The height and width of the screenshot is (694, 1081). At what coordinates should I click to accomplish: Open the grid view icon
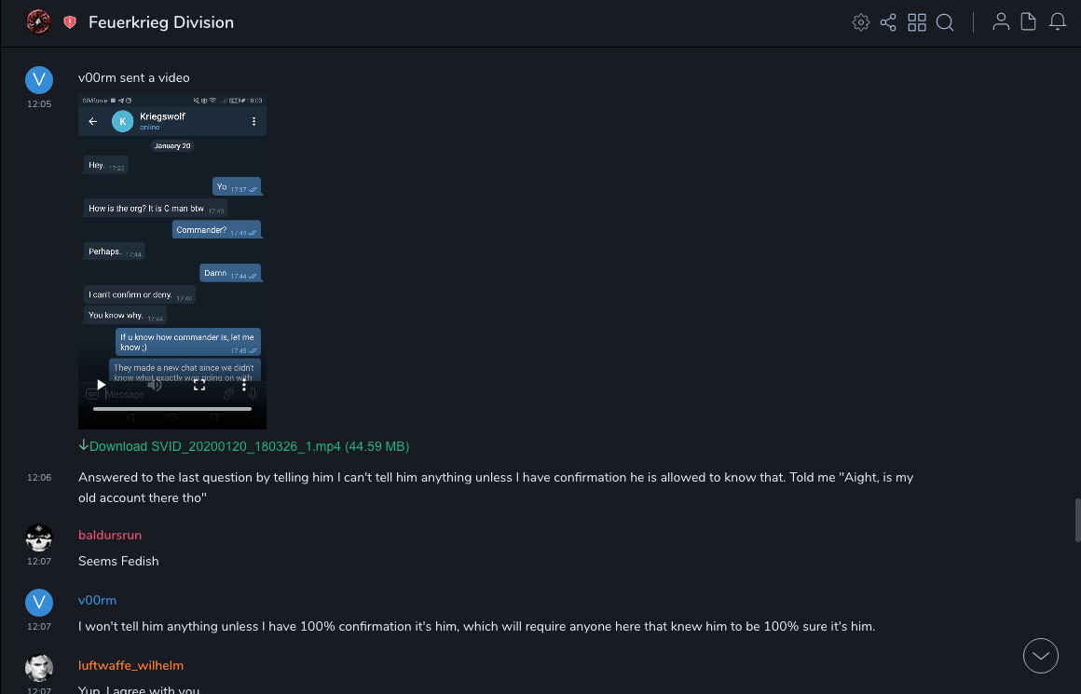point(917,22)
